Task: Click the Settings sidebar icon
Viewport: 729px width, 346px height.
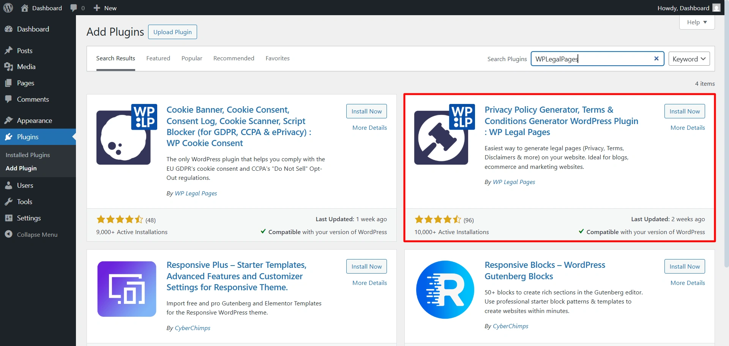Action: [x=9, y=218]
